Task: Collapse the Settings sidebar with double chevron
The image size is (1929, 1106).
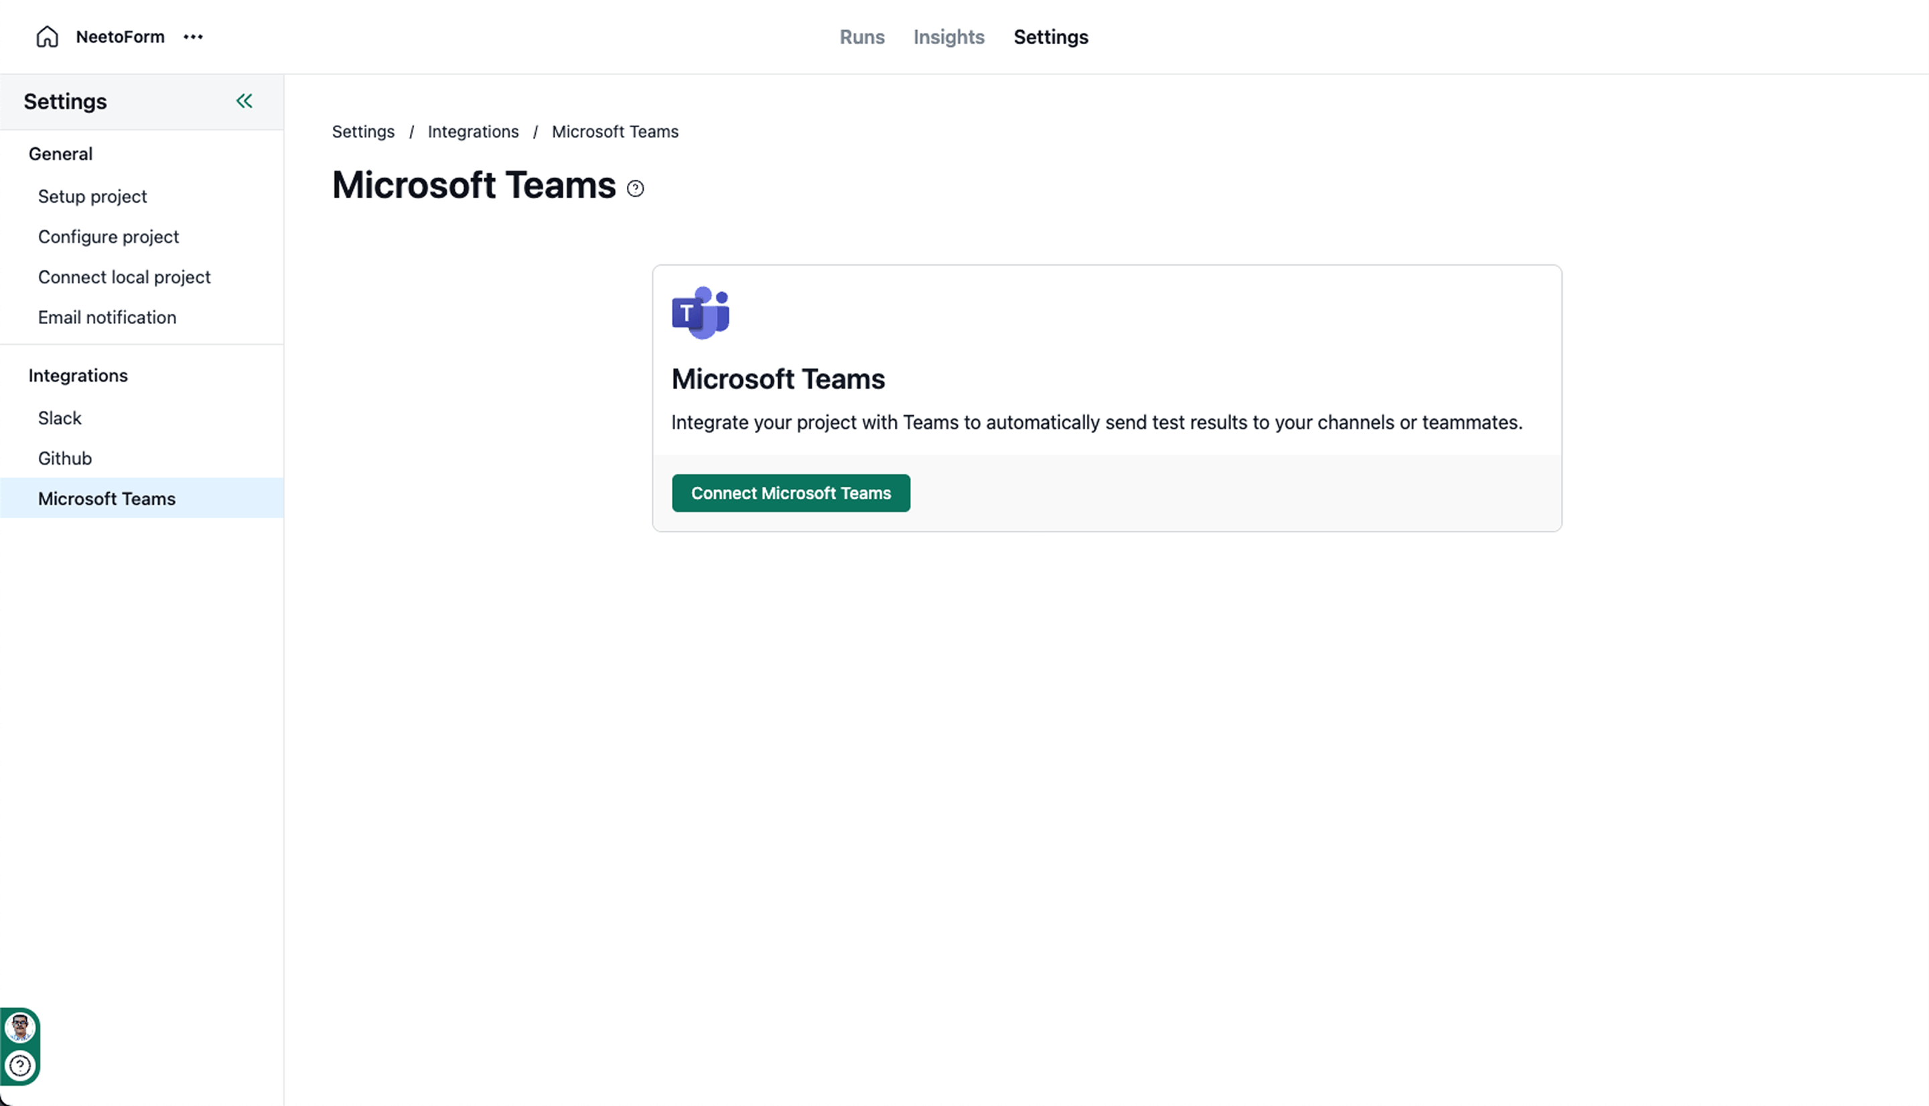Action: pos(244,101)
